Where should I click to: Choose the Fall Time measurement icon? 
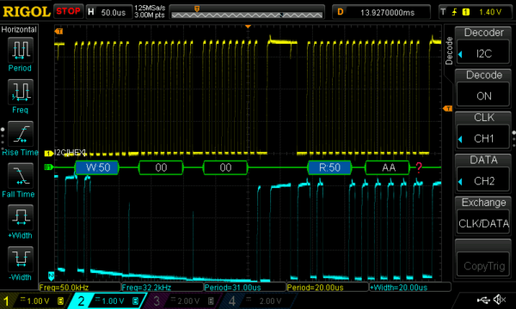coord(20,176)
